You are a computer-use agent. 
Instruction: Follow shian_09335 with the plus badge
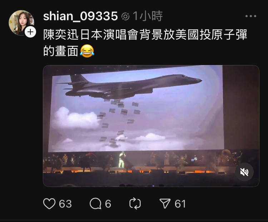click(30, 32)
